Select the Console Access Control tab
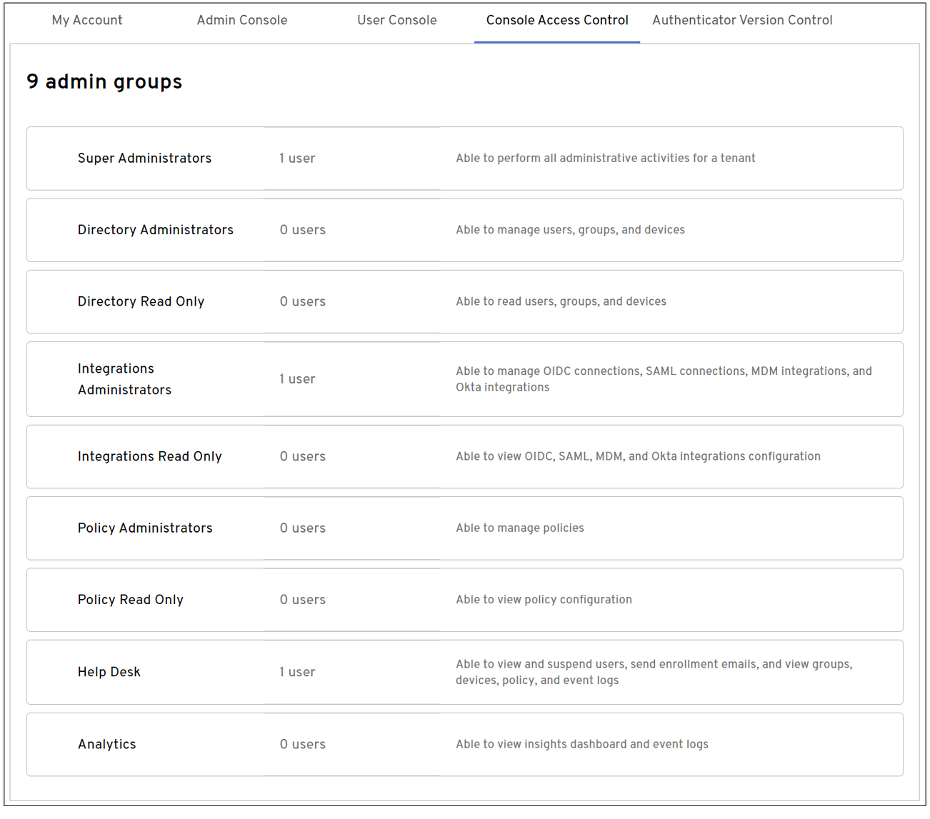This screenshot has height=819, width=930. pyautogui.click(x=557, y=20)
